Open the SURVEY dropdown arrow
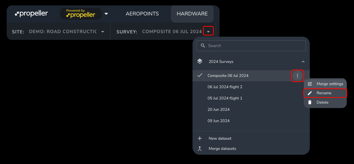Screen dimensions: 354x164 tap(208, 31)
